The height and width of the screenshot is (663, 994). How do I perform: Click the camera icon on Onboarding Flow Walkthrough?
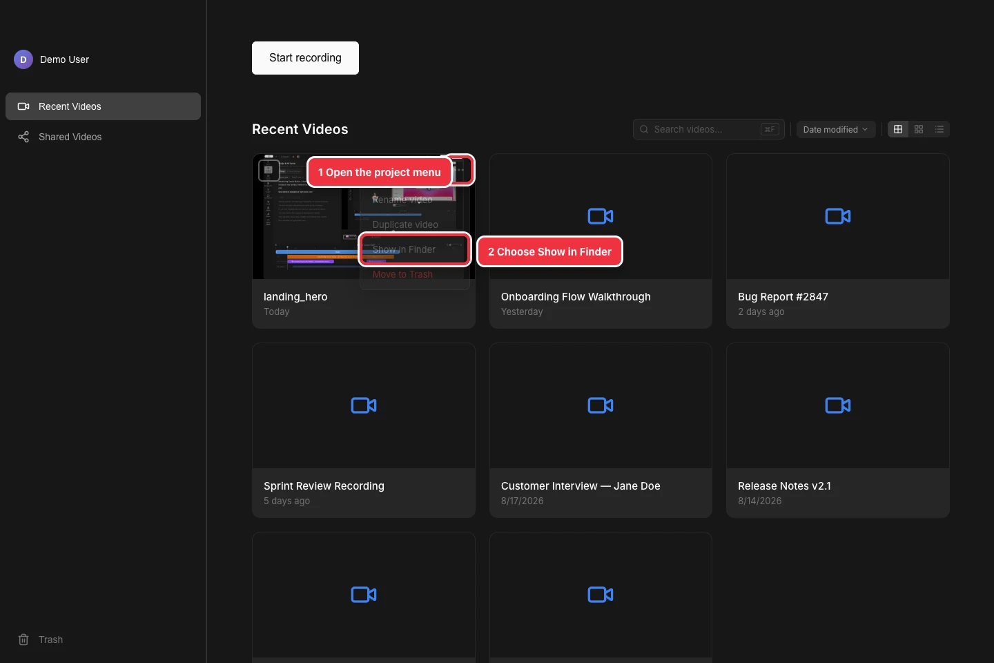coord(601,216)
